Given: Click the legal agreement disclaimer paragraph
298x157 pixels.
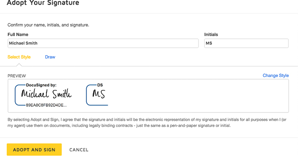Looking at the screenshot, I should click(x=147, y=123).
